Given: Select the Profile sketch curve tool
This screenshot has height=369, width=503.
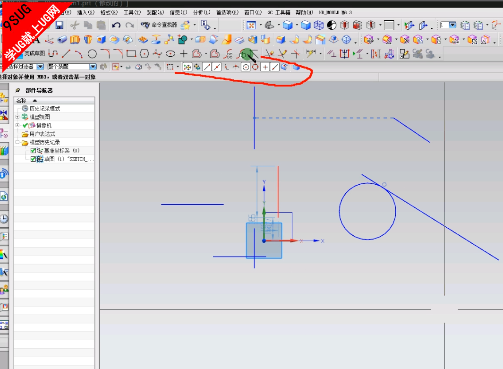Looking at the screenshot, I should tap(53, 53).
